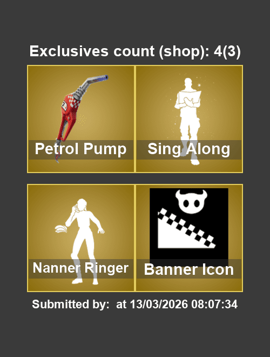This screenshot has height=357, width=270.
Task: Click the Banner Icon name label
Action: click(x=189, y=269)
